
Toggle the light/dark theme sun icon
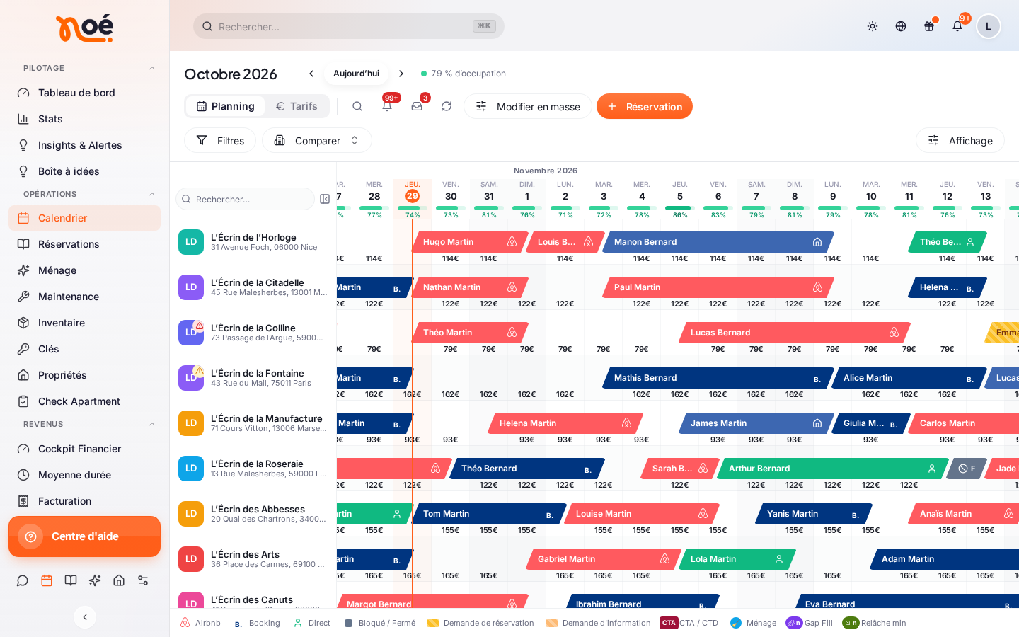pos(873,26)
